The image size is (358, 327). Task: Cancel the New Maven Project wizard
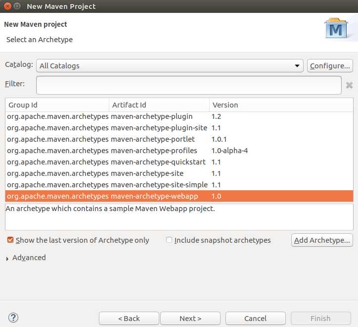pyautogui.click(x=256, y=318)
